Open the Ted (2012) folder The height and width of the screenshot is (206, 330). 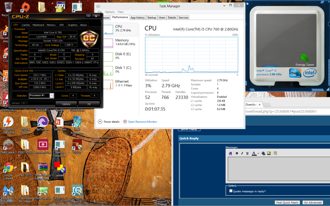coord(25,167)
